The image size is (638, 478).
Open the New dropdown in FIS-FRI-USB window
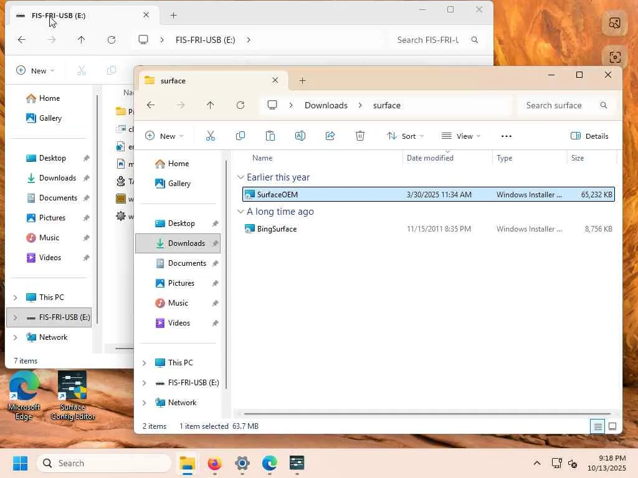(x=35, y=71)
